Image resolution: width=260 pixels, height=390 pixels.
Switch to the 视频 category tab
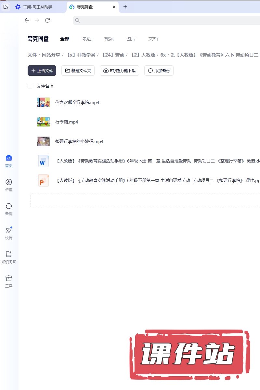point(109,39)
